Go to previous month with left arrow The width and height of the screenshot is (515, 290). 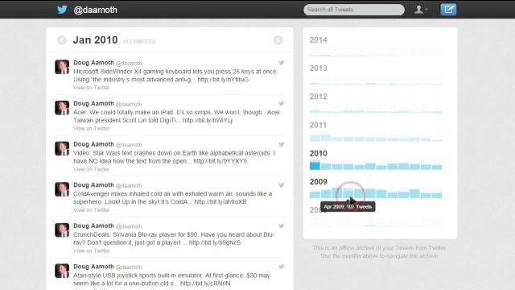click(62, 40)
